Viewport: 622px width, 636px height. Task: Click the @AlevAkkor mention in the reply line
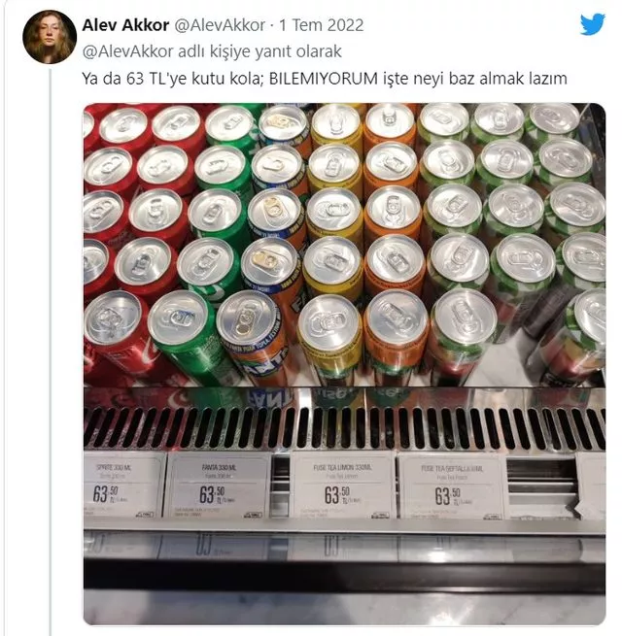click(x=128, y=51)
